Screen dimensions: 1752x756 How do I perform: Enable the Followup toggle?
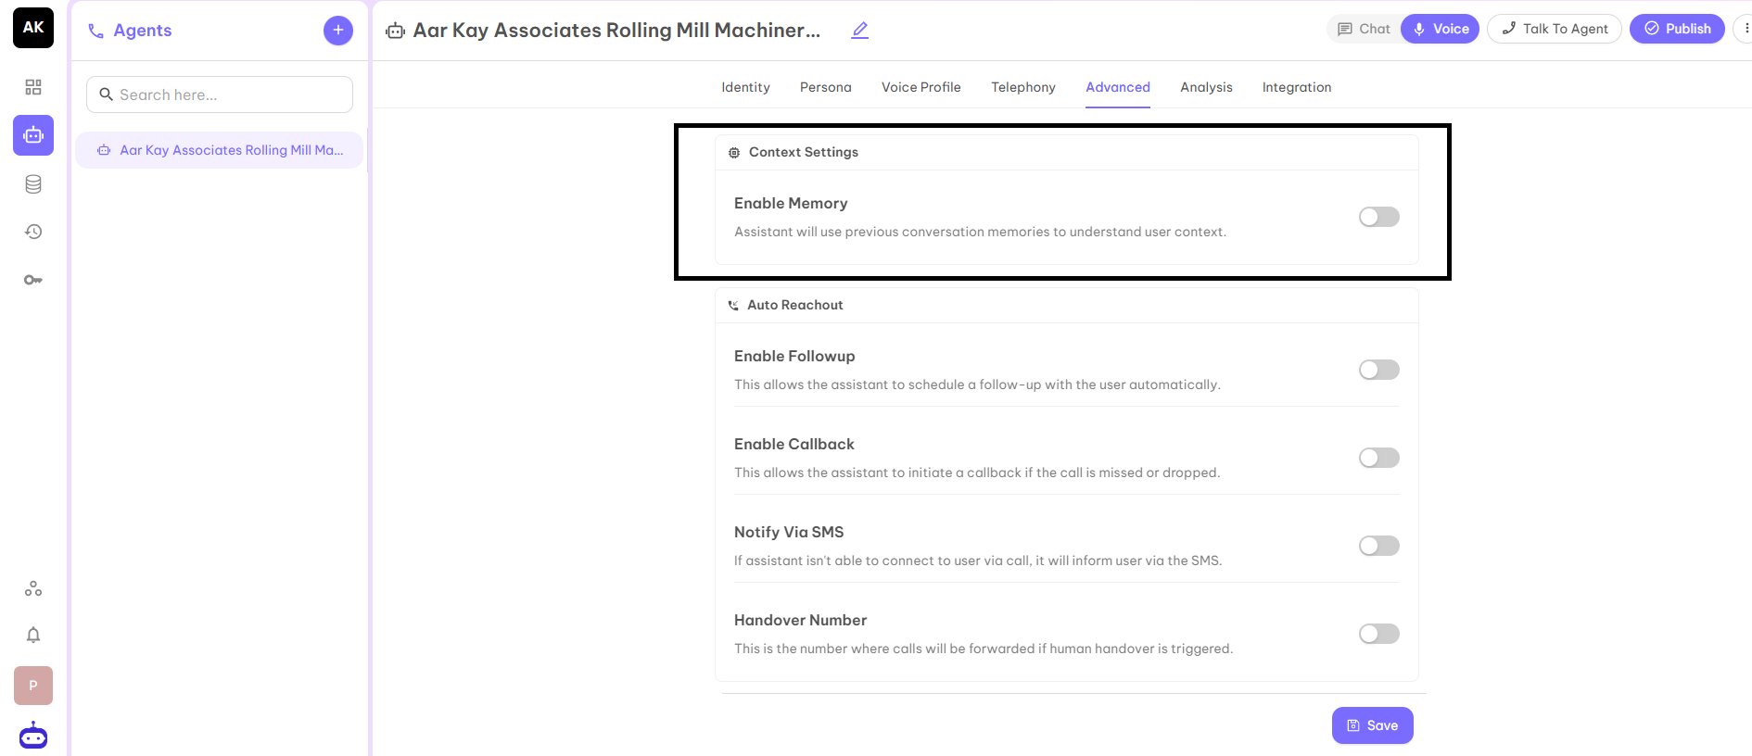(1378, 369)
